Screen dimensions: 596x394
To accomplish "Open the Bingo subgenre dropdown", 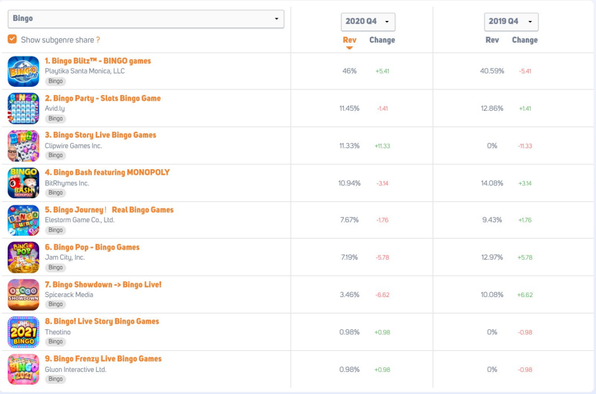I will click(146, 19).
